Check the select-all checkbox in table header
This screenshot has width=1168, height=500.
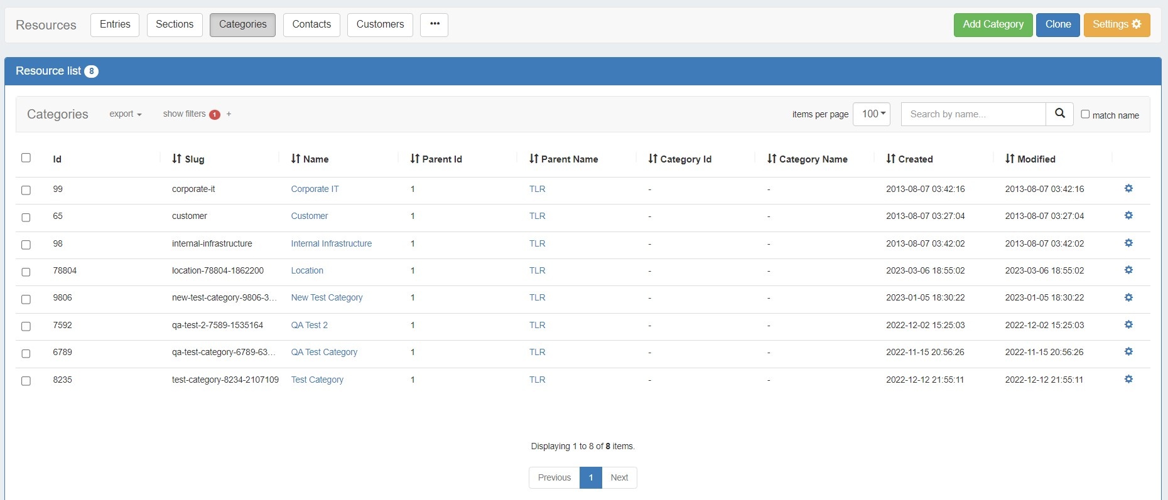[26, 158]
